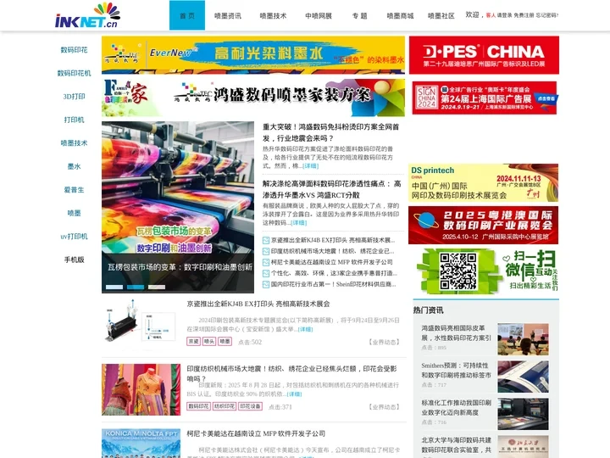610x458 pixels.
Task: Click the 京瓷 tag
Action: tap(194, 342)
